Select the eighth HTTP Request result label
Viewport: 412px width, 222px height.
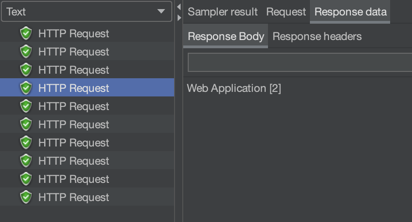pos(73,161)
